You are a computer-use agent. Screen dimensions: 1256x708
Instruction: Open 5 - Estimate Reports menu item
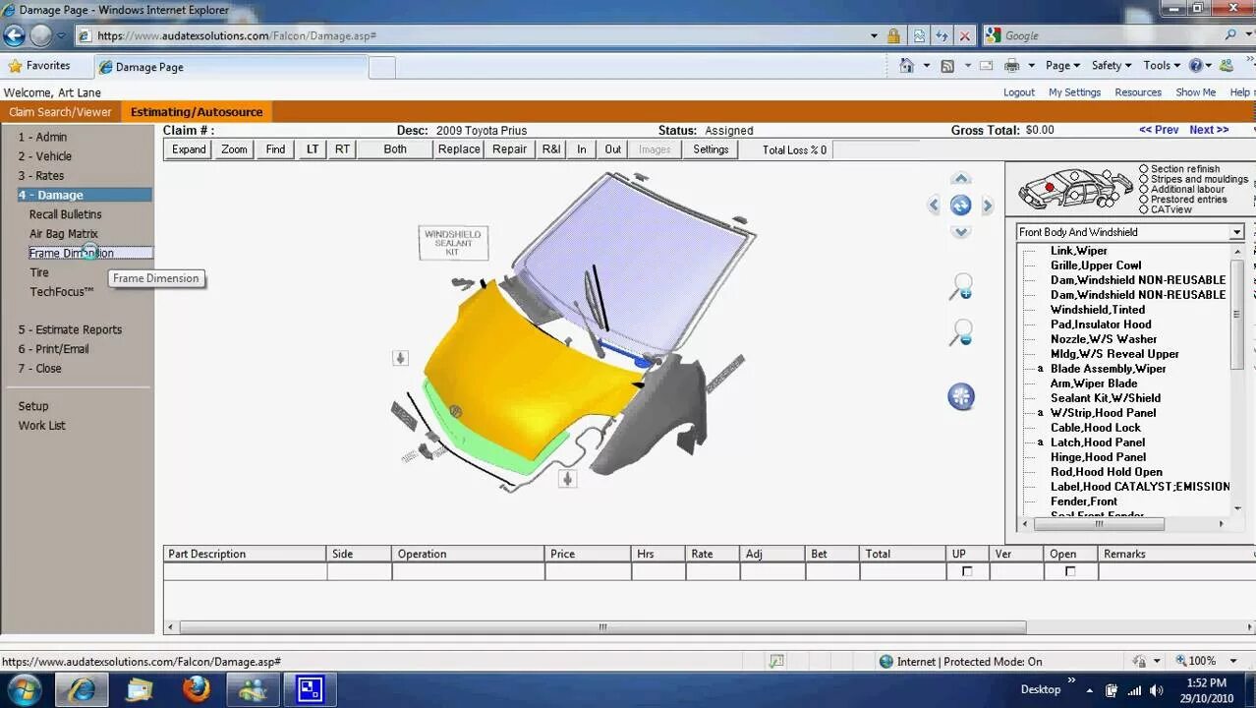pyautogui.click(x=70, y=329)
